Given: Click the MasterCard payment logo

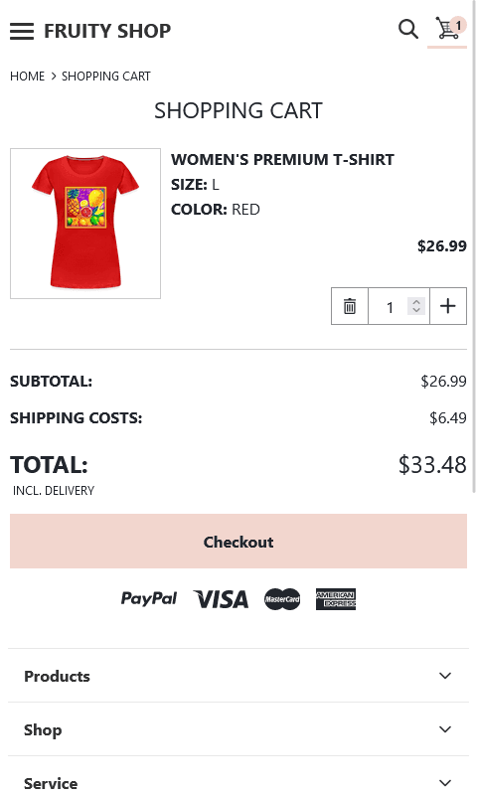Looking at the screenshot, I should [282, 599].
